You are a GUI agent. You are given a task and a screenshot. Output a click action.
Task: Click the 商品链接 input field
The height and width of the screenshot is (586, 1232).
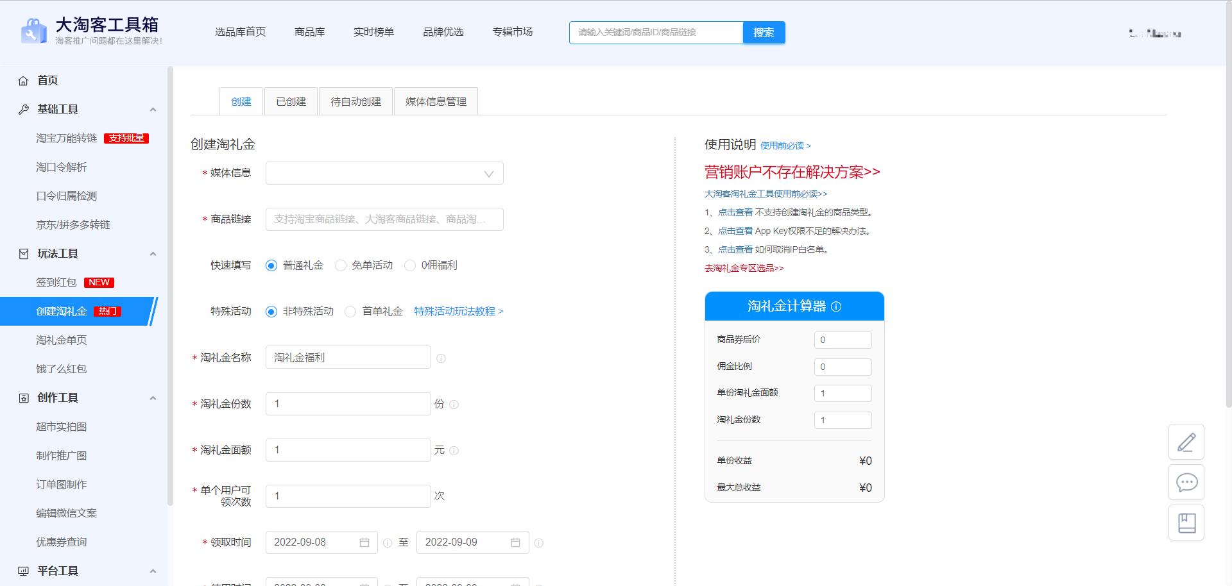[384, 219]
